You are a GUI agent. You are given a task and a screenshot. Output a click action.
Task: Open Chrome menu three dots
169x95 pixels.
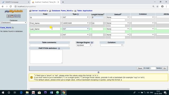(166, 6)
